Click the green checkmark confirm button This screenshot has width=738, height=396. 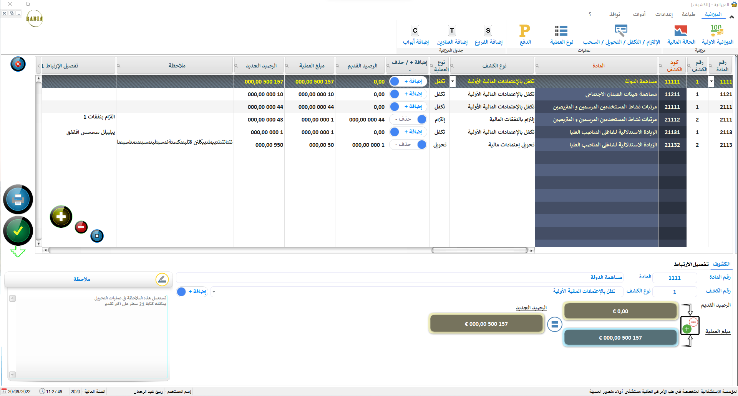[18, 231]
